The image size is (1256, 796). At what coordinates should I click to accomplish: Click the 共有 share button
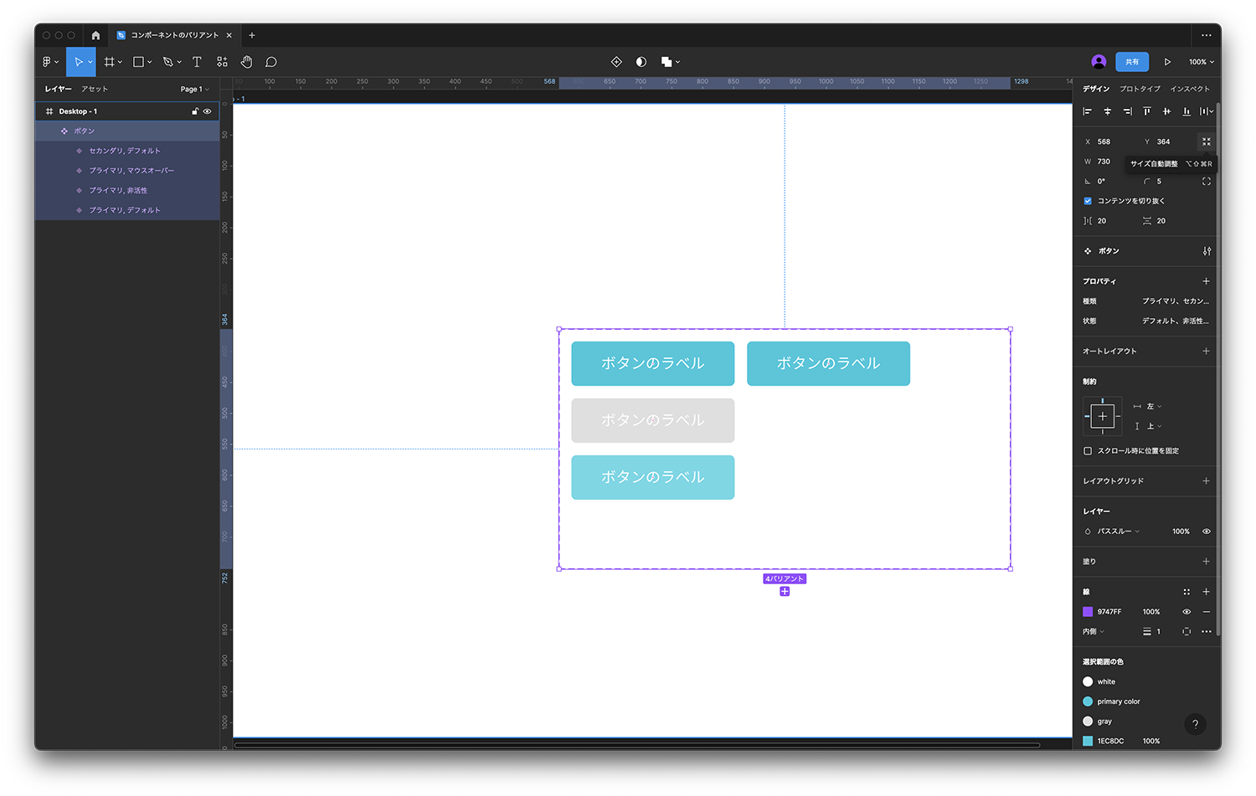[1132, 62]
